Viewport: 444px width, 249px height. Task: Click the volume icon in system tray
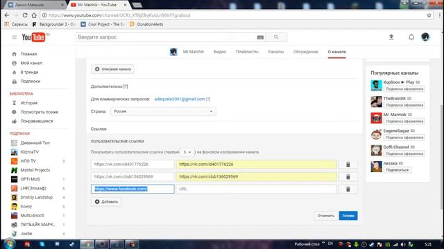click(x=403, y=244)
